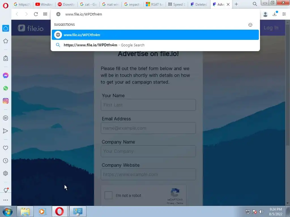
Task: Open the downloads icon in toolbar
Action: tap(275, 14)
